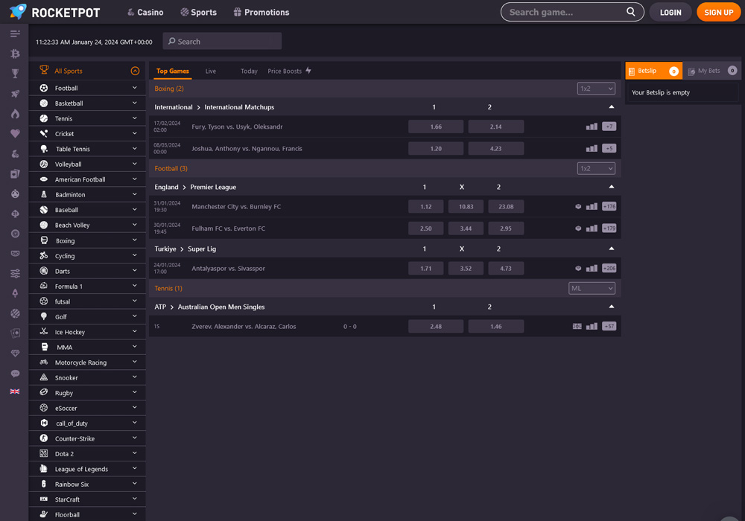Switch to the Live tab
The width and height of the screenshot is (745, 521).
click(211, 71)
